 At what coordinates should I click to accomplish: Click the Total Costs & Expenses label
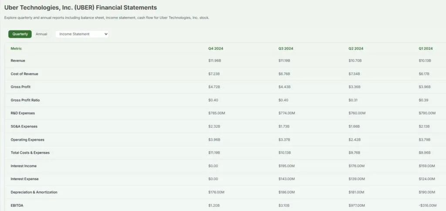30,153
